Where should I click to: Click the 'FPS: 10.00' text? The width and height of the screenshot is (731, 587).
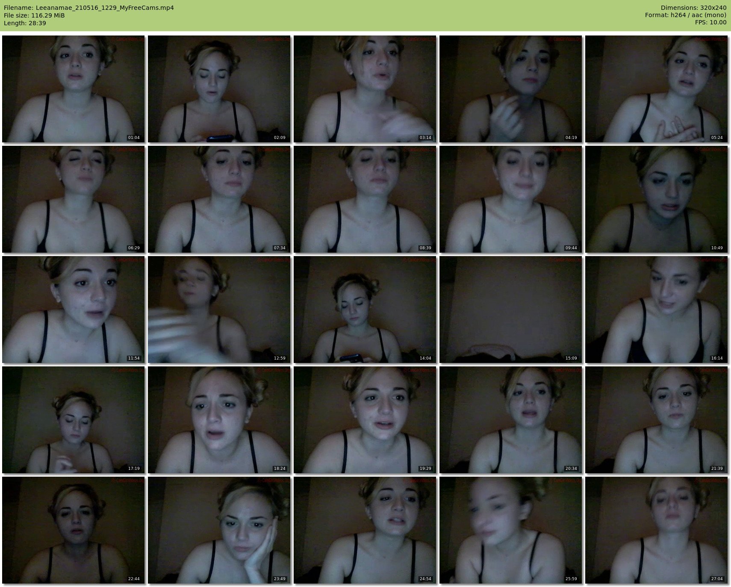point(710,23)
